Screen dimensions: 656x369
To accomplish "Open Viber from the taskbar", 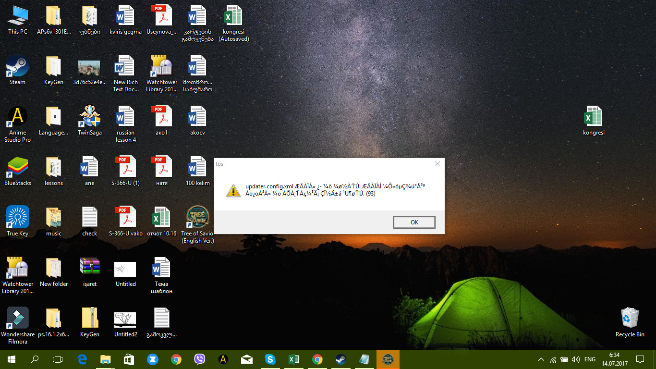I will point(200,359).
